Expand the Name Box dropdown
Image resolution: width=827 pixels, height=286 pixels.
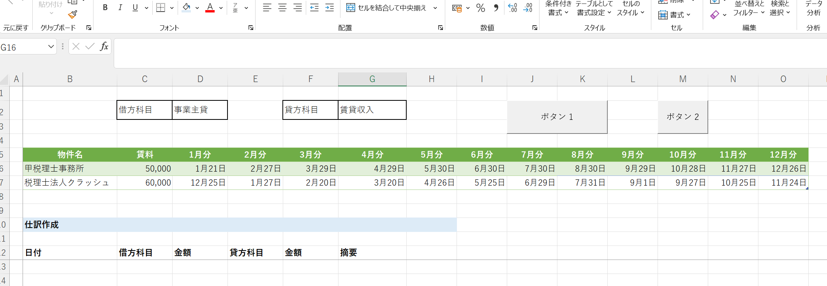tap(51, 47)
